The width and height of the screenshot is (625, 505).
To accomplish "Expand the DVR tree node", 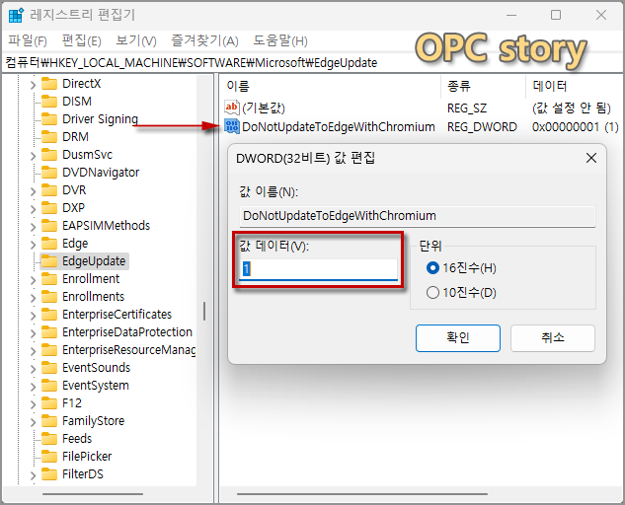I will click(x=34, y=190).
